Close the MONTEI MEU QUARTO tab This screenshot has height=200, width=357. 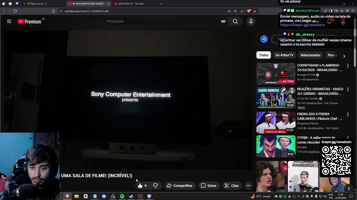click(x=108, y=4)
